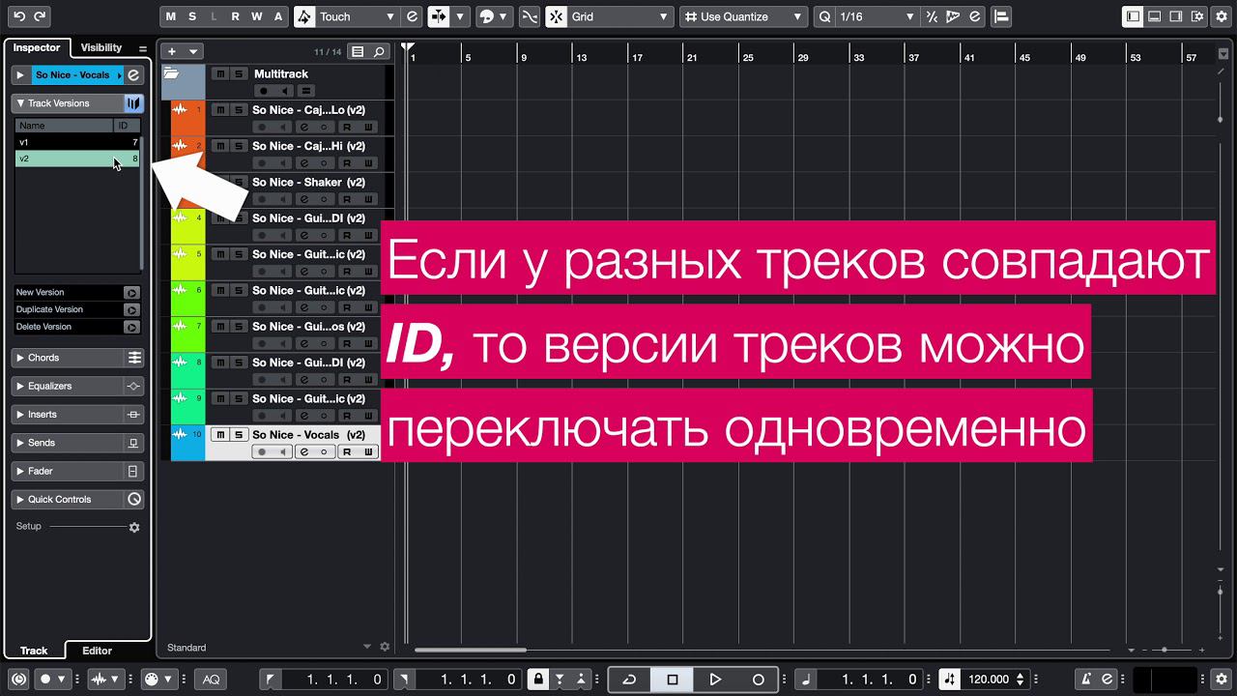The width and height of the screenshot is (1237, 696).
Task: Click the Chords section mixer icon
Action: click(134, 358)
